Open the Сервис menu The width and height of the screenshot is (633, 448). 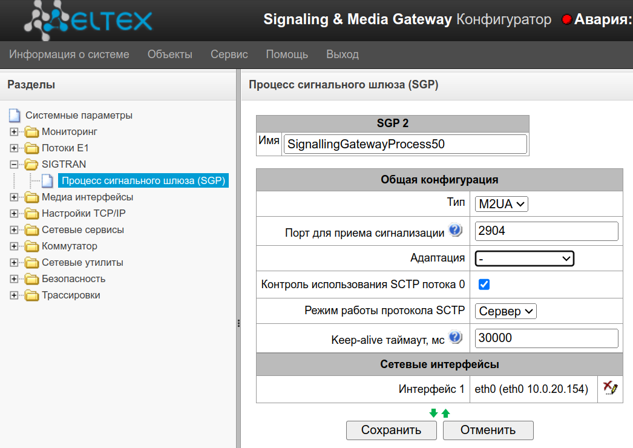(x=229, y=54)
